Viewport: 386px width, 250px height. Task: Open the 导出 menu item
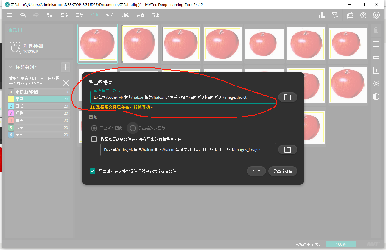(155, 15)
